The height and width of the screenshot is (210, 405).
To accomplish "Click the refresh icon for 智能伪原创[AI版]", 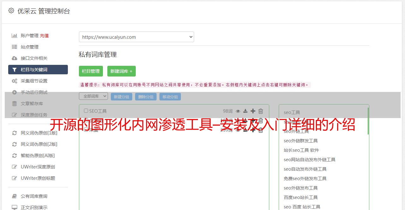I will click(15, 156).
